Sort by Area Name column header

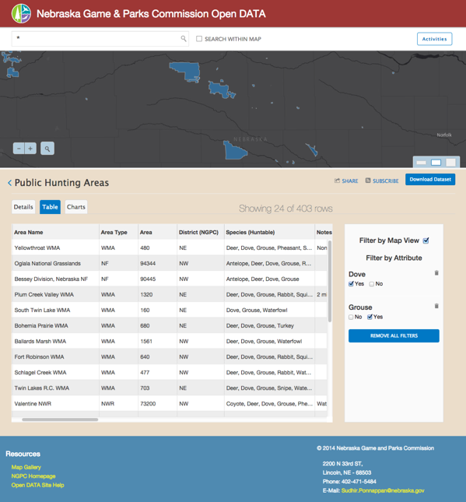tap(55, 232)
